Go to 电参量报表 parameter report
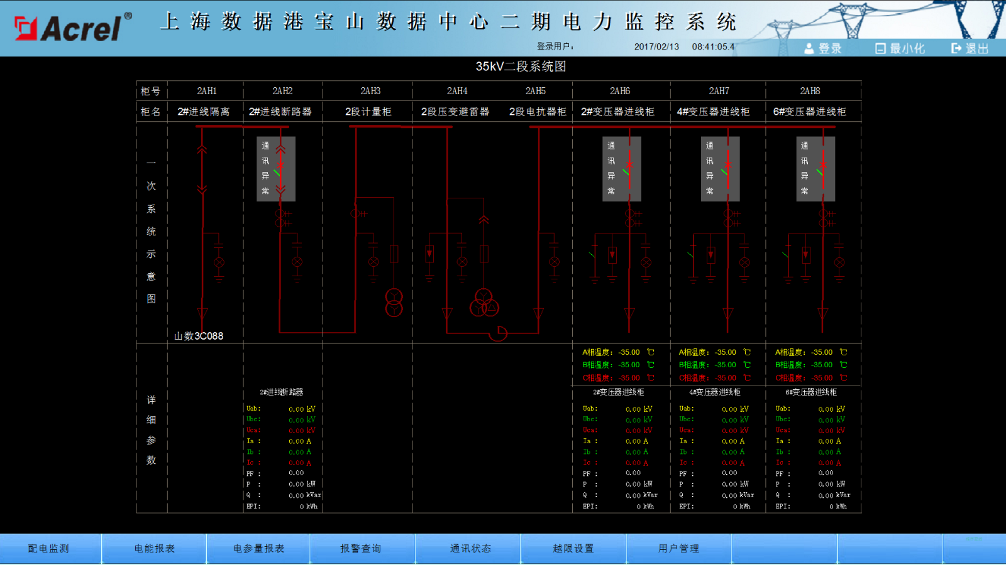Image resolution: width=1006 pixels, height=565 pixels. [x=258, y=549]
